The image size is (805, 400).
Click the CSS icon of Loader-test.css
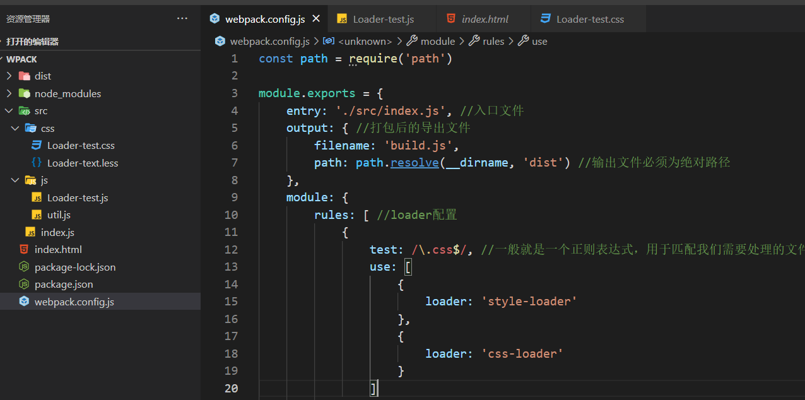pos(36,145)
